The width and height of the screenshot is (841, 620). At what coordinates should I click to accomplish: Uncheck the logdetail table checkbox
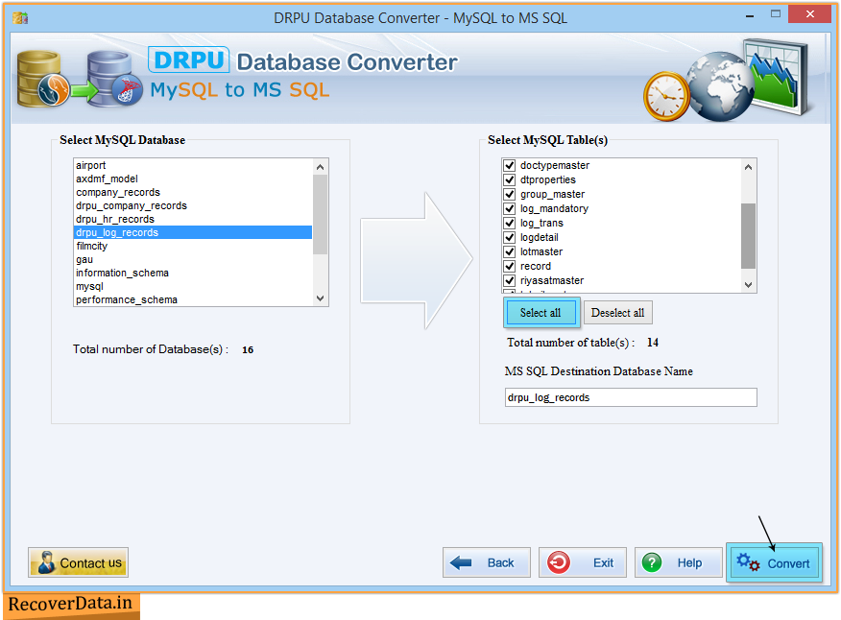510,238
